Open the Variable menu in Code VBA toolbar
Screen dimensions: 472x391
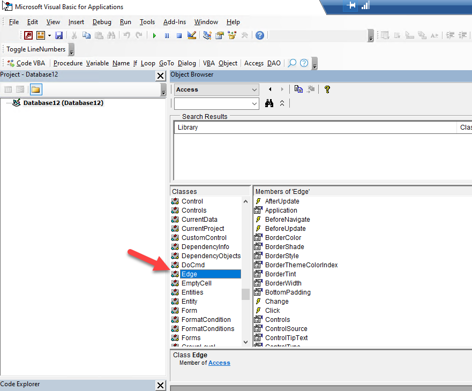(98, 63)
